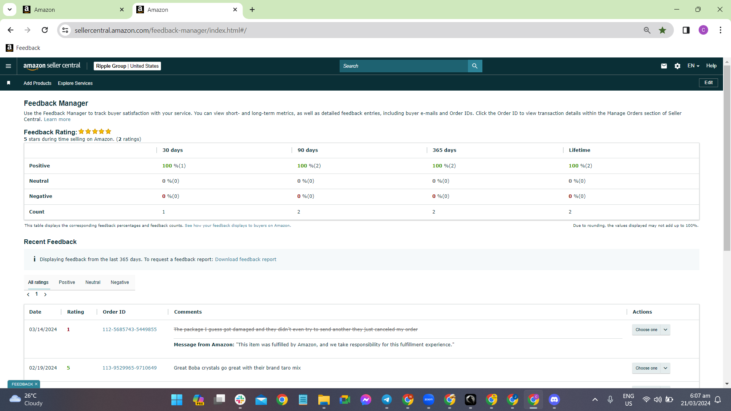Close the first Amazon tab
The height and width of the screenshot is (411, 731).
[122, 10]
